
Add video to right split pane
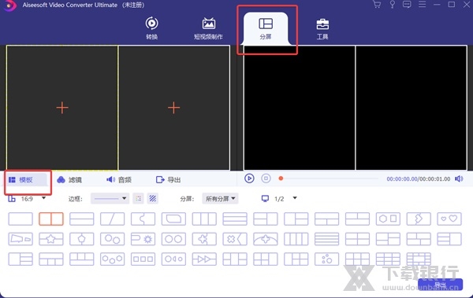pos(173,108)
